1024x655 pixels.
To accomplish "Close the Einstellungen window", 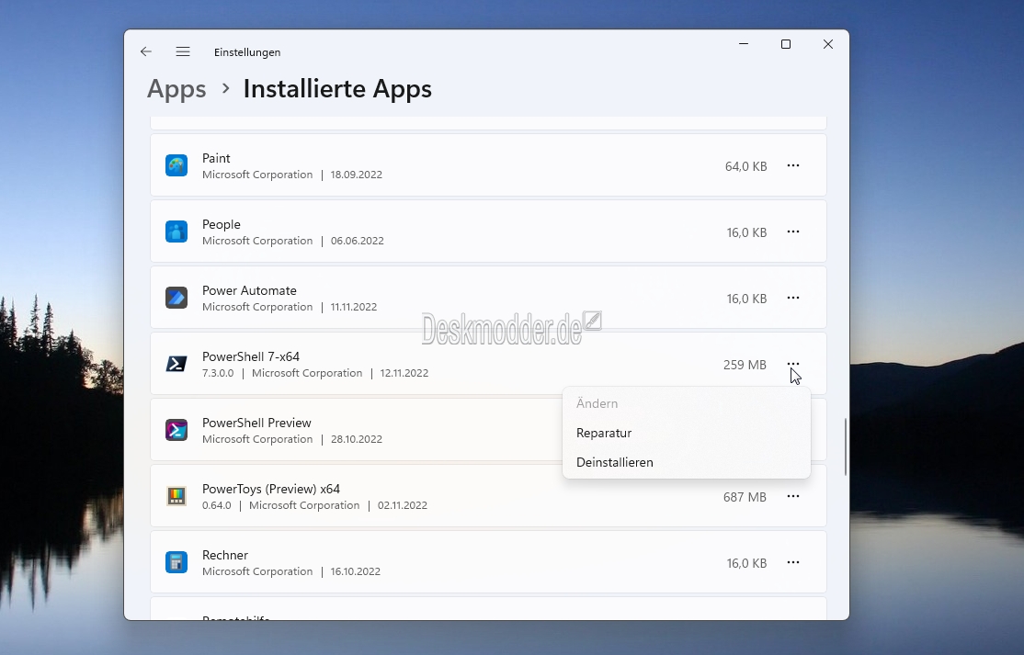I will point(828,44).
